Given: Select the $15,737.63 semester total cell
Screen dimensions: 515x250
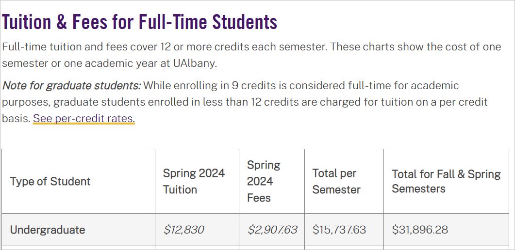Looking at the screenshot, I should 339,230.
